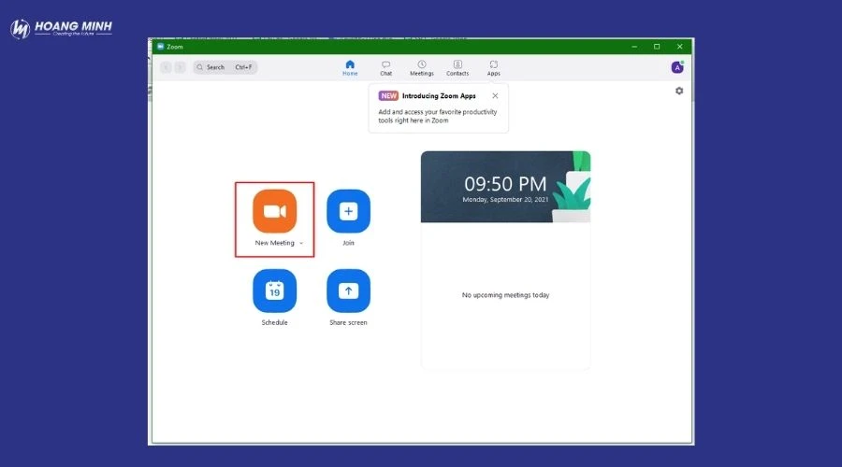842x467 pixels.
Task: Click the Search field in toolbar
Action: (x=225, y=67)
